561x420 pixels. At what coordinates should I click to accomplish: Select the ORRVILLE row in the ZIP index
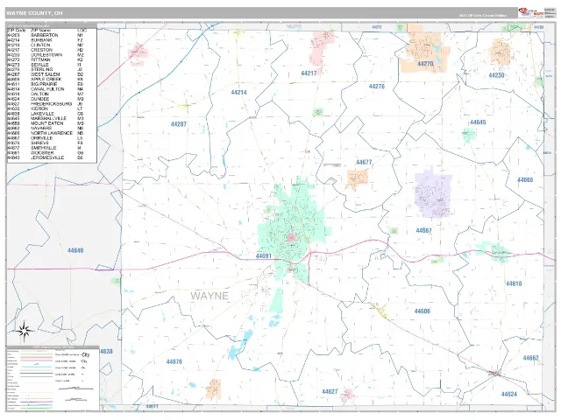pyautogui.click(x=46, y=138)
